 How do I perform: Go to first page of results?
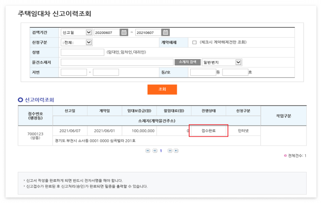click(148, 151)
